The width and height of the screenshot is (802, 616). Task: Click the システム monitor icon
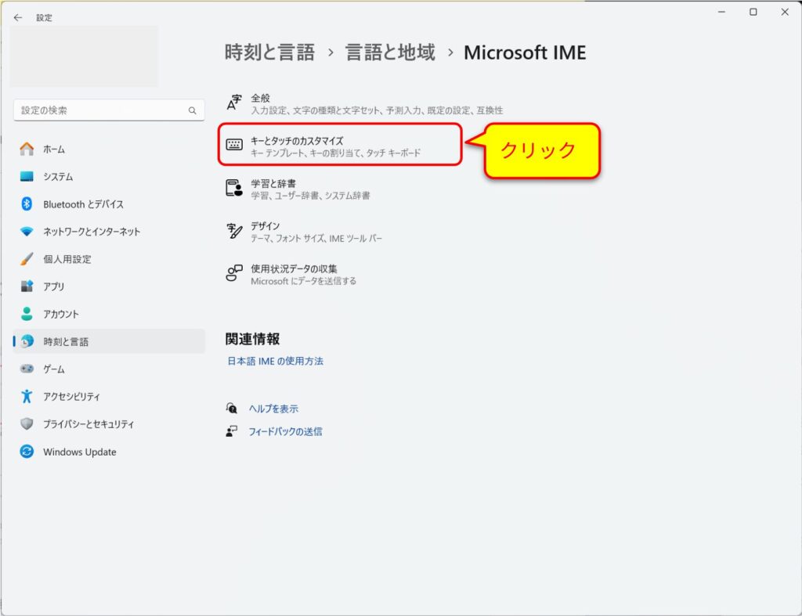(27, 176)
